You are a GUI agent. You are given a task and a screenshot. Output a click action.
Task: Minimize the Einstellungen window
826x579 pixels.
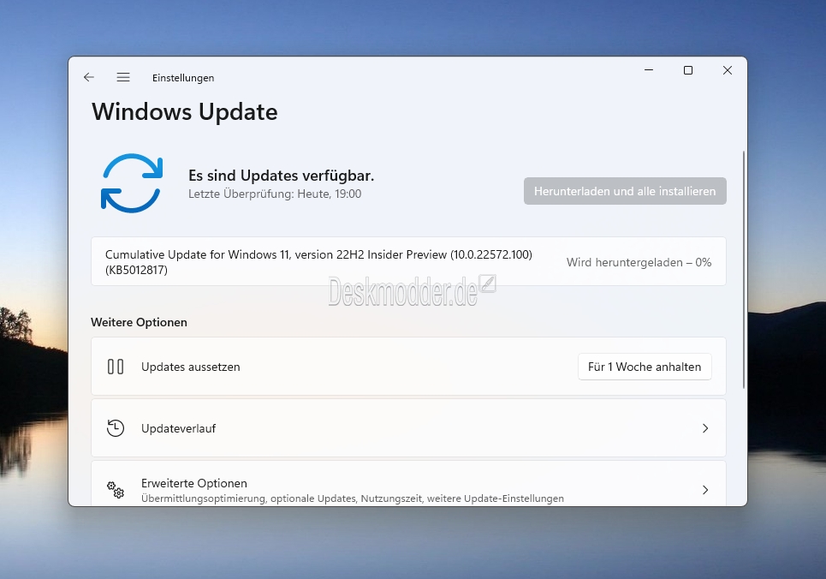tap(649, 70)
